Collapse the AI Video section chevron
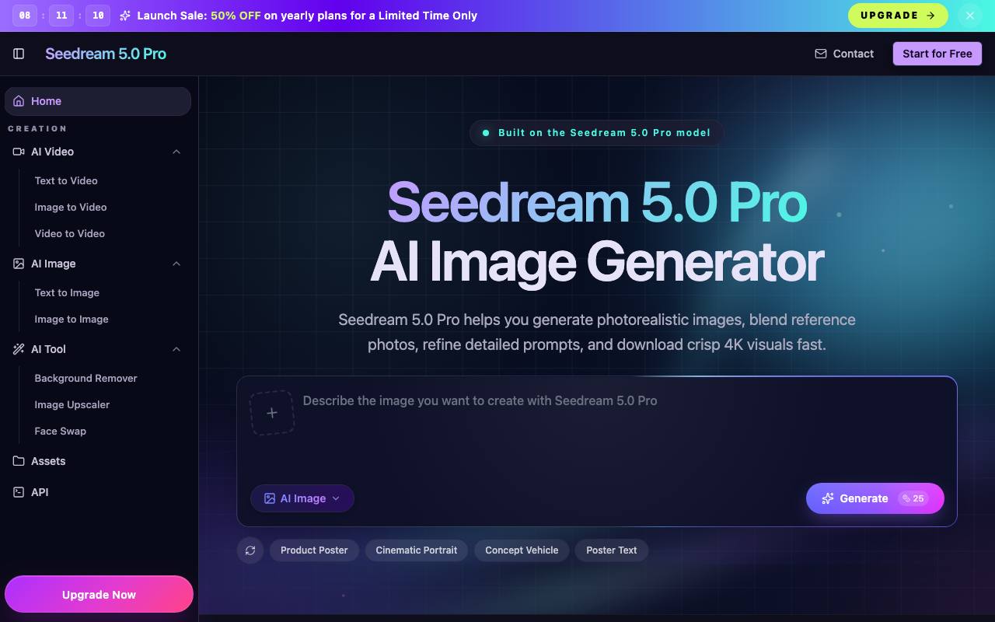Image resolution: width=995 pixels, height=622 pixels. pos(176,152)
